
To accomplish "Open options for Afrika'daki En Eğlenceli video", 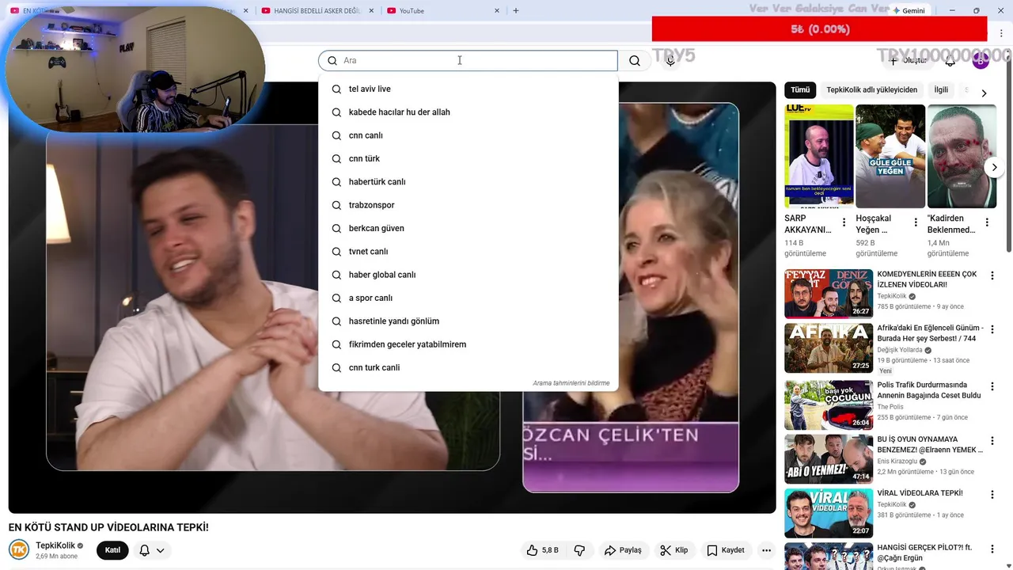I will [x=992, y=329].
